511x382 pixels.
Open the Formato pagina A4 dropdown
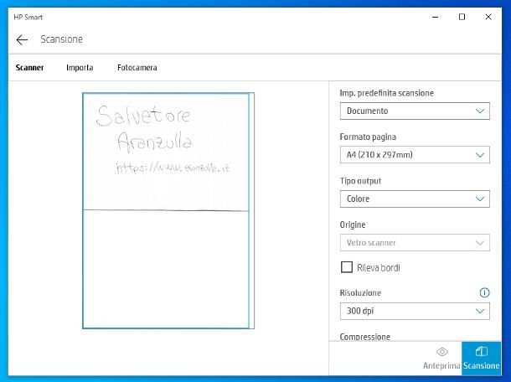(x=415, y=155)
